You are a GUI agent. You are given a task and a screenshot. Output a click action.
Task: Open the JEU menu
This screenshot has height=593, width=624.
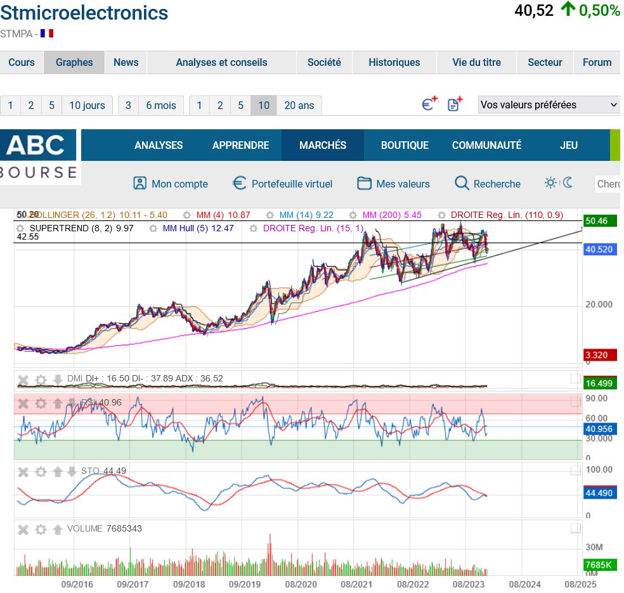click(x=568, y=145)
